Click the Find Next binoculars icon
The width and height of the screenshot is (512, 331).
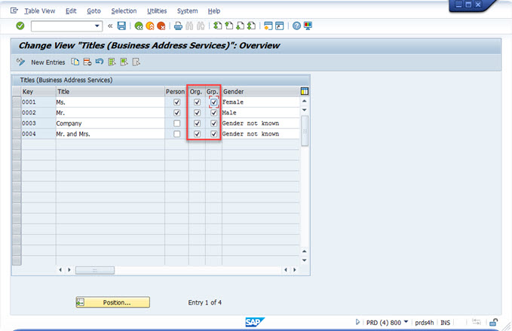point(201,26)
